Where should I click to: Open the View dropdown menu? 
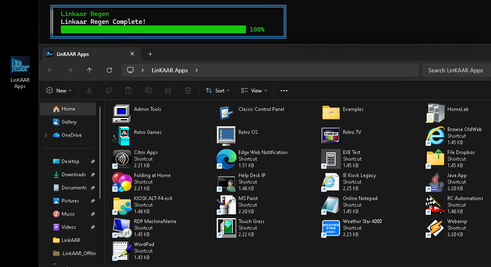point(254,91)
